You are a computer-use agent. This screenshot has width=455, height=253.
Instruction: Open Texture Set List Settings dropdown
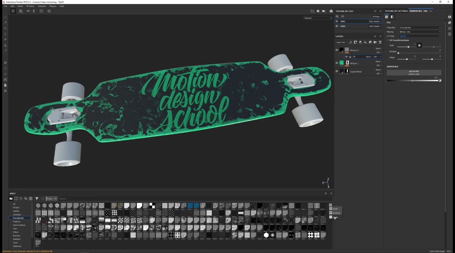377,16
